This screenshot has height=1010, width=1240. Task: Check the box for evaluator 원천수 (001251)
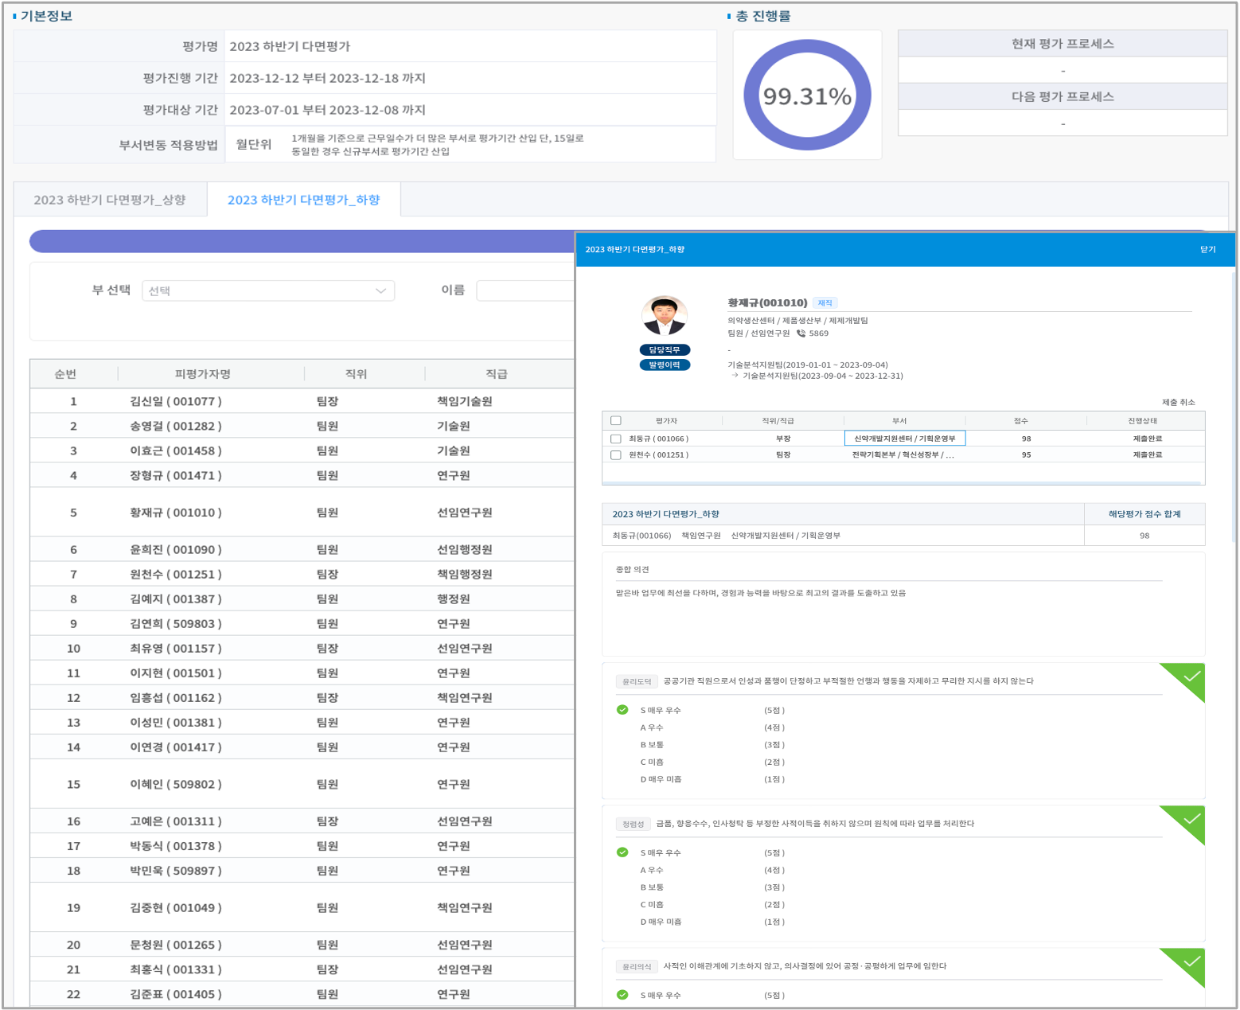[615, 455]
